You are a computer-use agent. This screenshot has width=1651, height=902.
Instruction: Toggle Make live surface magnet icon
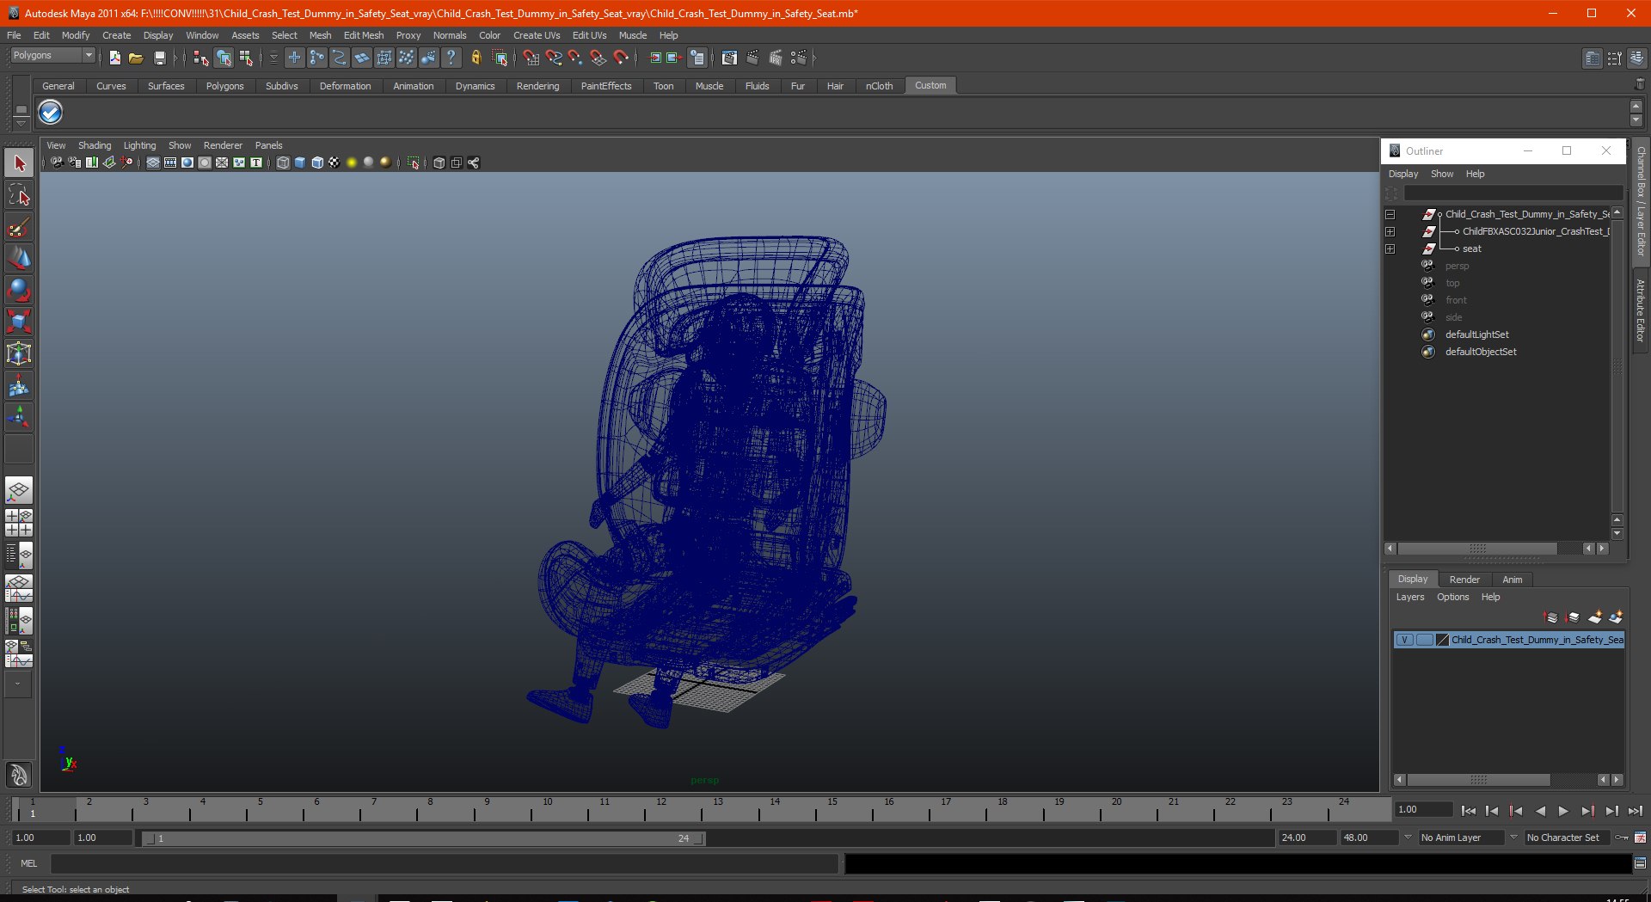[x=621, y=58]
